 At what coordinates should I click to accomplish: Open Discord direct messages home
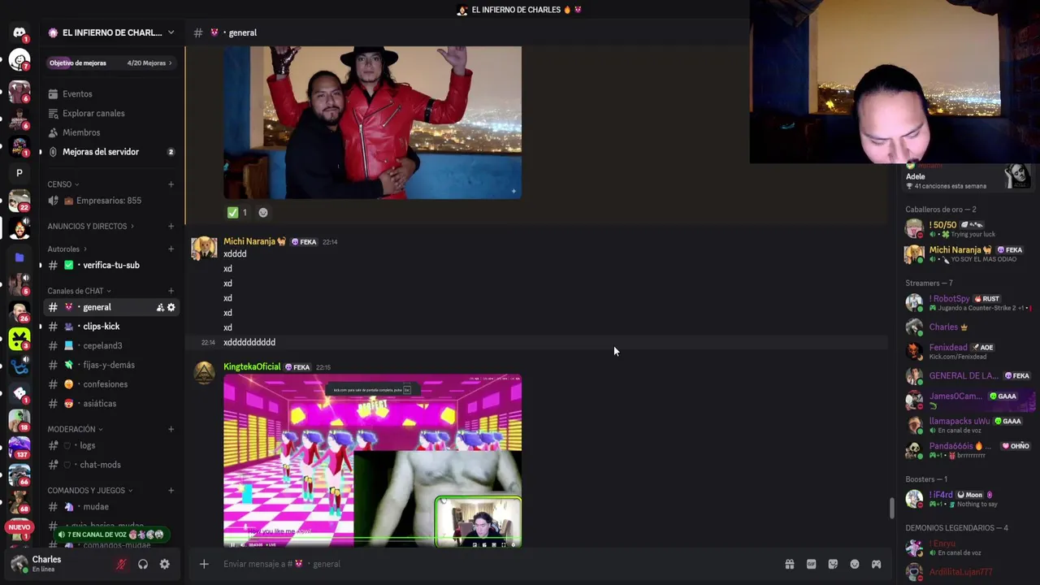19,32
